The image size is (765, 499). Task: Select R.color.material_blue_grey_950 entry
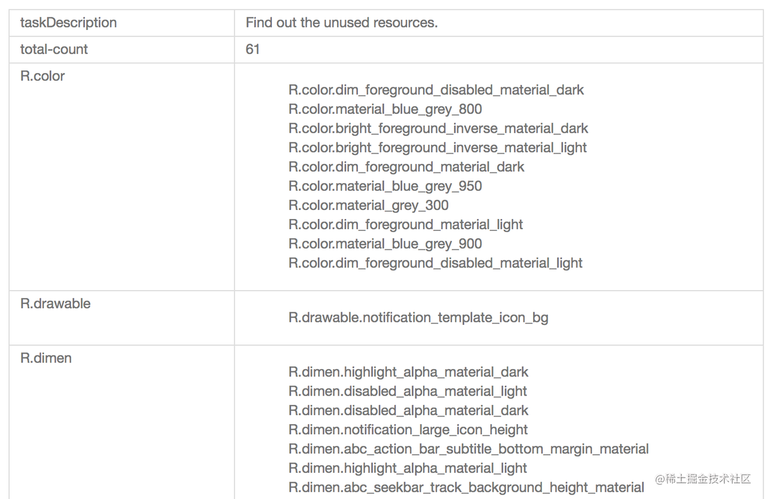385,186
